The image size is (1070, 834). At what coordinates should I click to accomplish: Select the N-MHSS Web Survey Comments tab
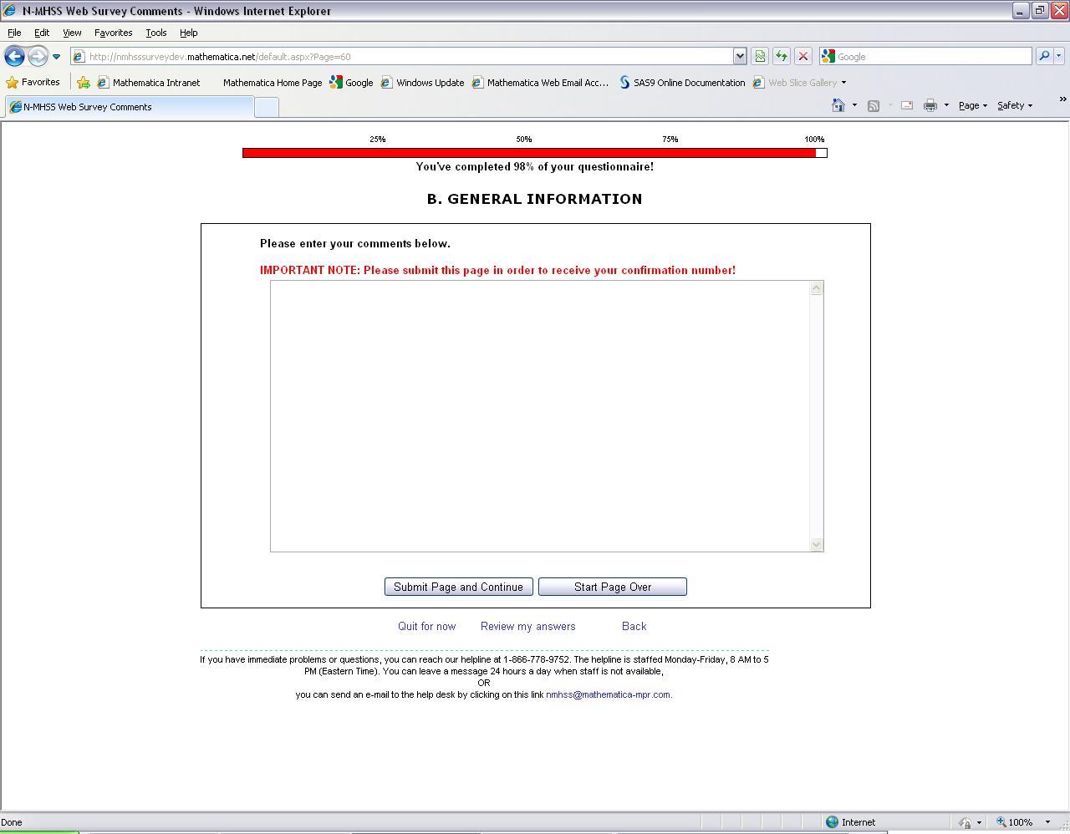[130, 107]
